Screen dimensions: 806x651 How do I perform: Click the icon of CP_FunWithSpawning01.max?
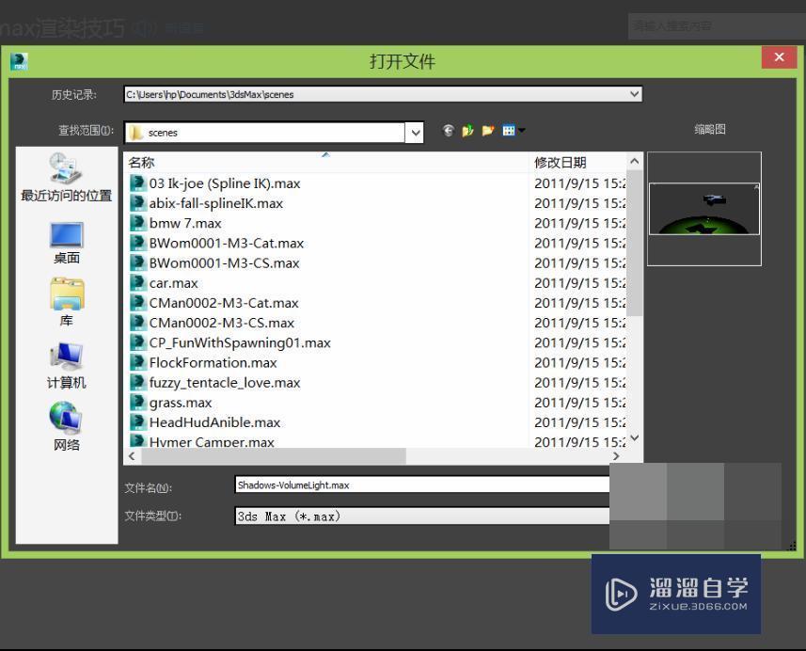click(x=137, y=341)
